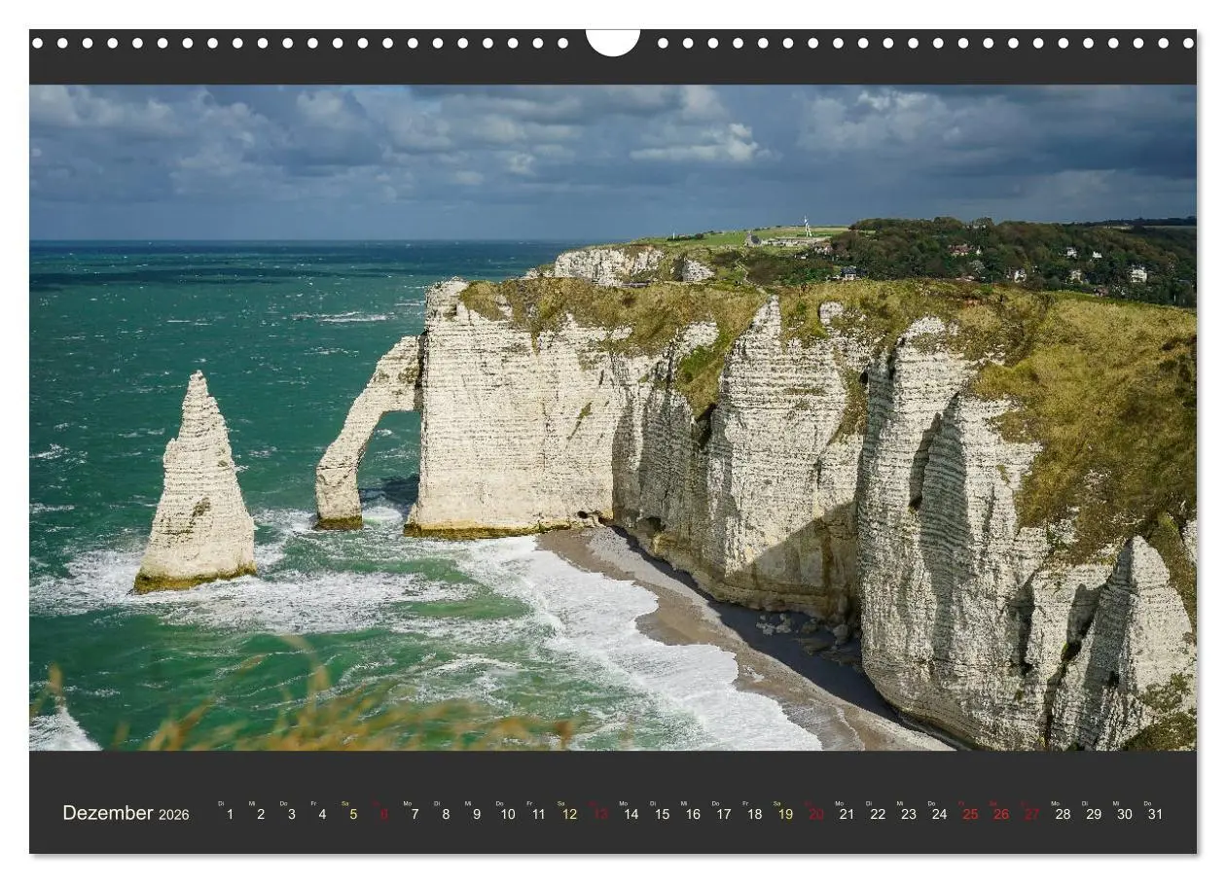Screen dimensions: 1226x883
Task: Select day 9 in the calendar strip
Action: pyautogui.click(x=477, y=815)
